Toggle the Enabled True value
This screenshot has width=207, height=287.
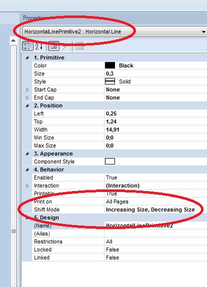[155, 177]
